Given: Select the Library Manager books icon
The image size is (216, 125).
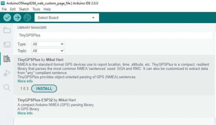Looking at the screenshot, I should (x=7, y=59).
